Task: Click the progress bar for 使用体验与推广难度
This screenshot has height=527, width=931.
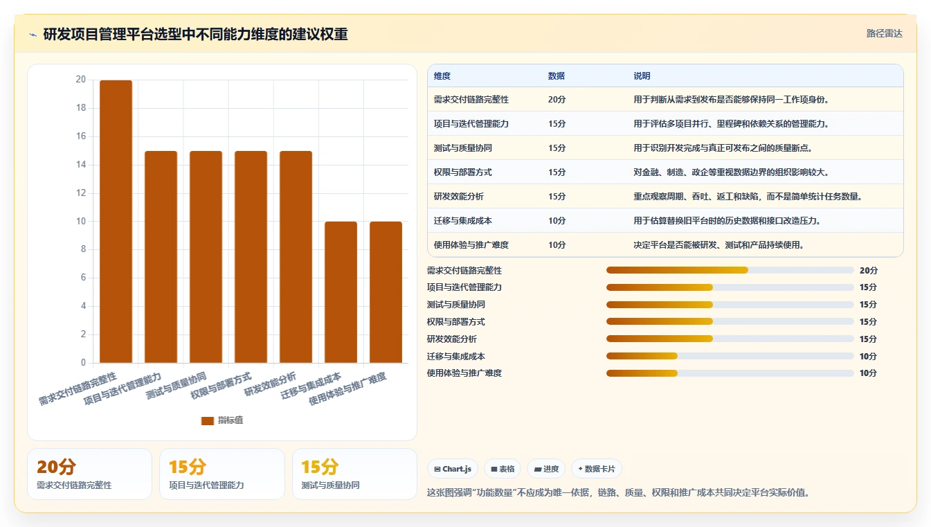Action: point(730,373)
